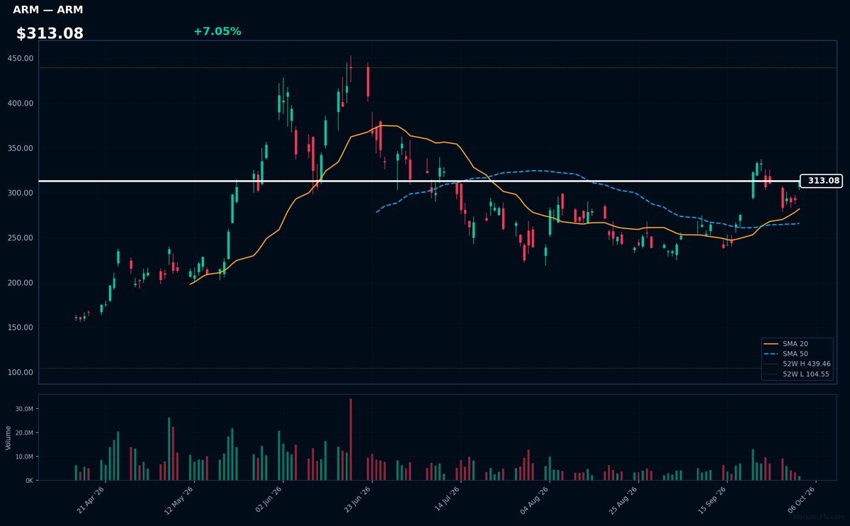Click the 02 Jun '26 date label
The width and height of the screenshot is (850, 526).
[268, 499]
